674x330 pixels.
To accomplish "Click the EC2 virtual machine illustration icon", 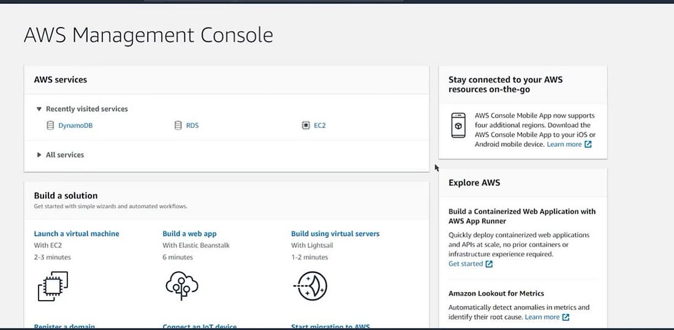I will [53, 286].
